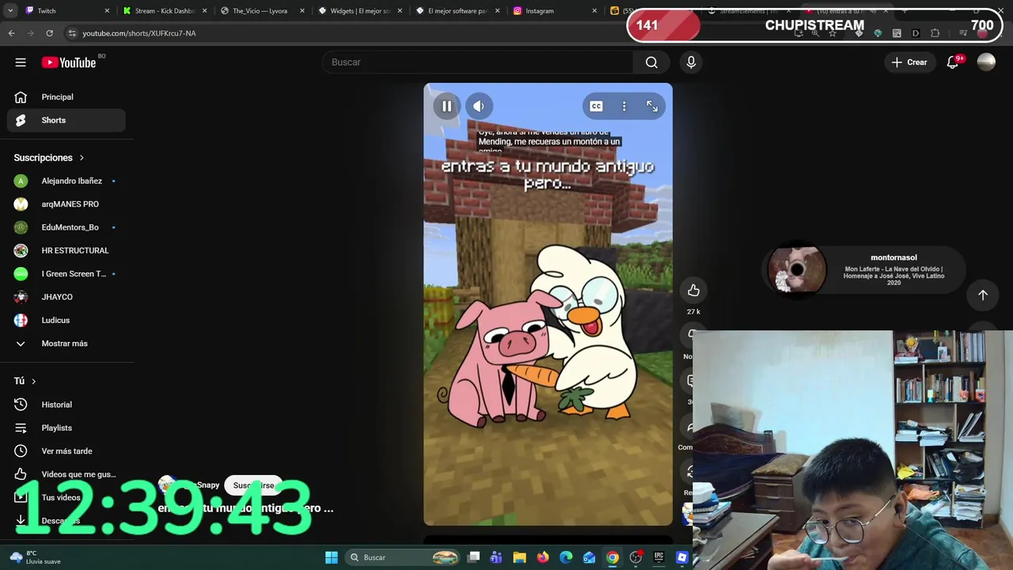Expand the Suscripciones section
This screenshot has height=570, width=1013.
(49, 158)
